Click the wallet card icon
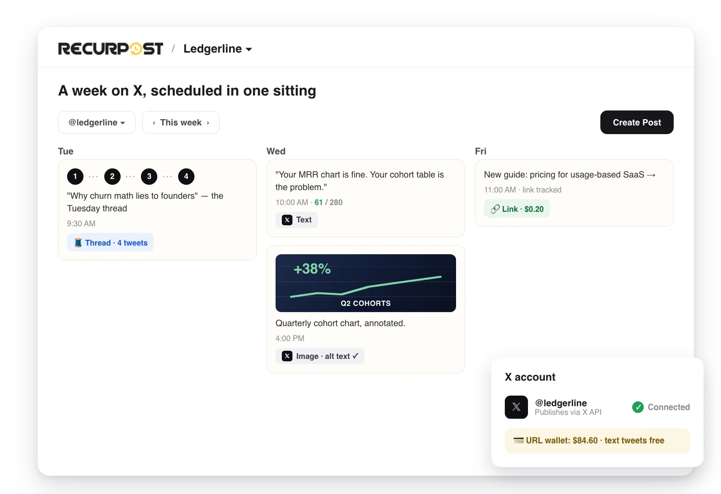Image resolution: width=721 pixels, height=494 pixels. 519,440
